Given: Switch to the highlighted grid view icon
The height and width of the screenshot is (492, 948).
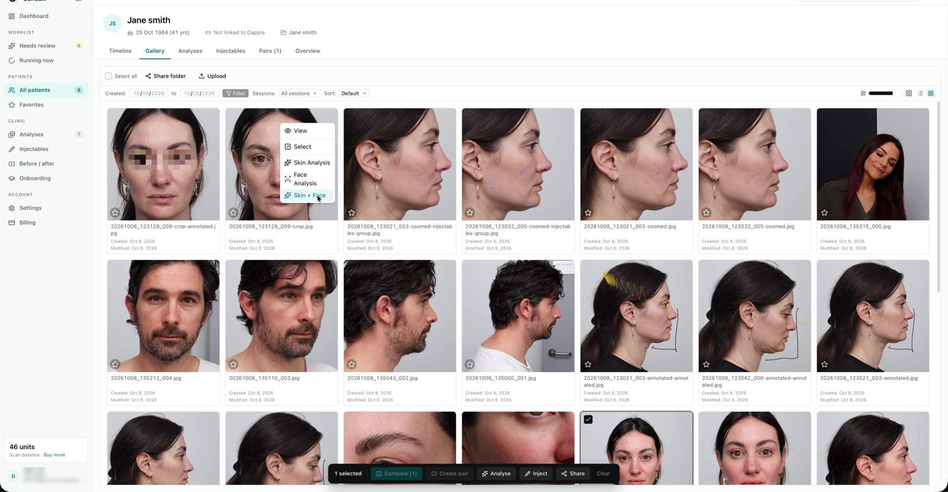Looking at the screenshot, I should point(931,94).
